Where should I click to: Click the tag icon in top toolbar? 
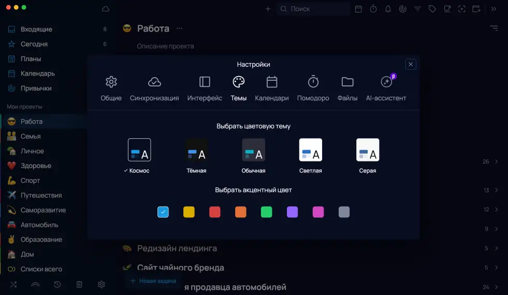[x=432, y=9]
